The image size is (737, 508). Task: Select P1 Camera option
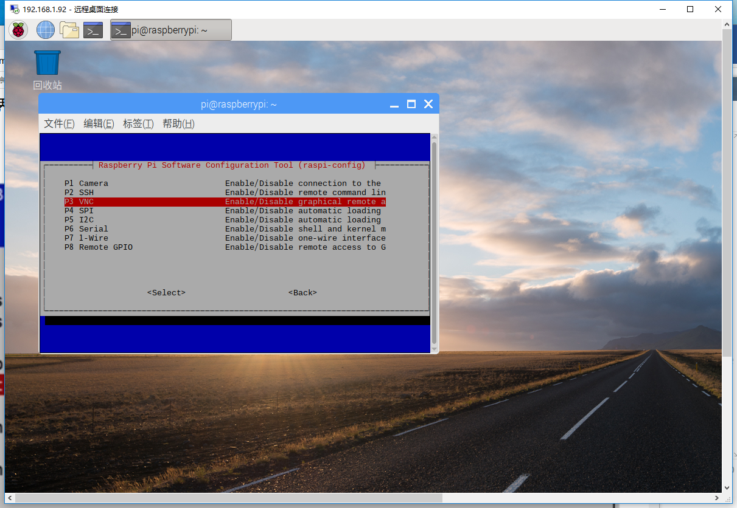(225, 183)
